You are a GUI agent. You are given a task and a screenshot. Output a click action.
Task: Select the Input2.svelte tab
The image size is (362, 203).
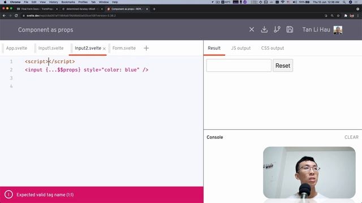coord(88,48)
